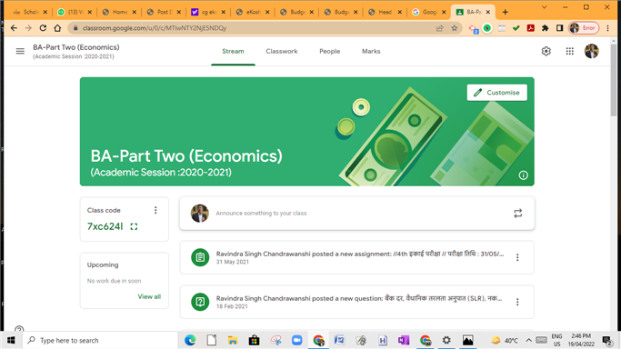The height and width of the screenshot is (349, 621).
Task: Click the Chrome profile Error button
Action: (x=584, y=28)
